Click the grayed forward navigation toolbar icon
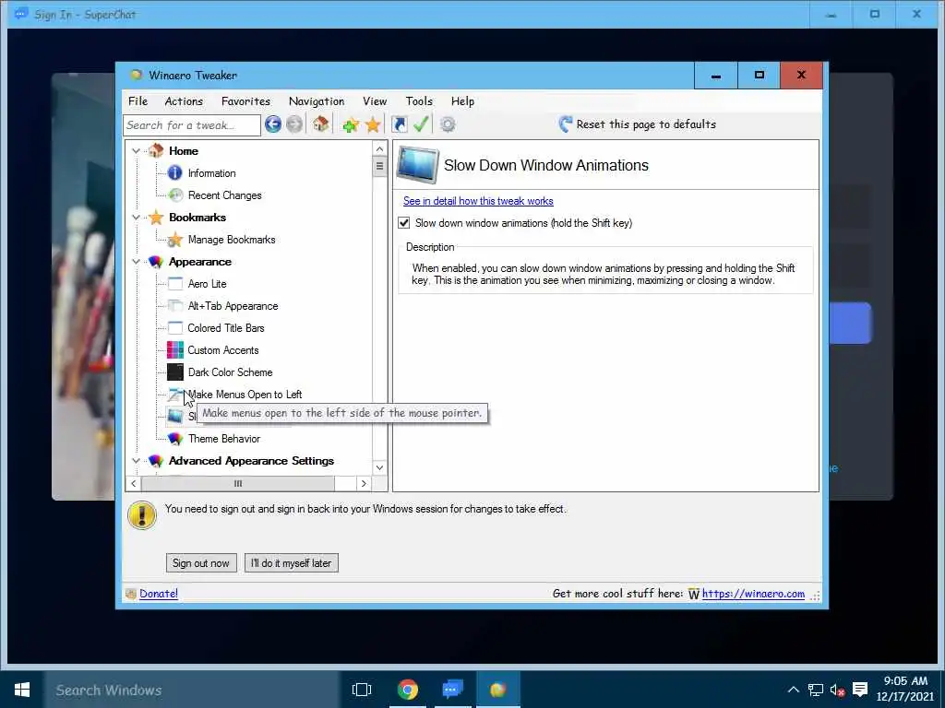This screenshot has width=945, height=708. point(294,124)
